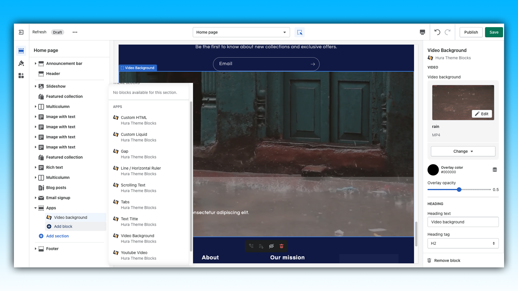
Task: Expand the Announcement bar section
Action: [35, 64]
